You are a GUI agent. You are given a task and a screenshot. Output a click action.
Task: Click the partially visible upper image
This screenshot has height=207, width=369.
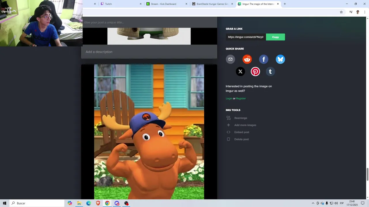coord(149,36)
